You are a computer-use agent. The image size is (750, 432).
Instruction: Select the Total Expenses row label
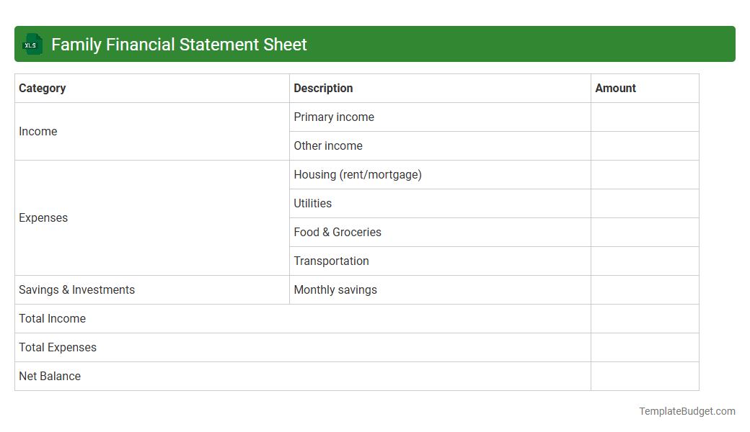[58, 347]
